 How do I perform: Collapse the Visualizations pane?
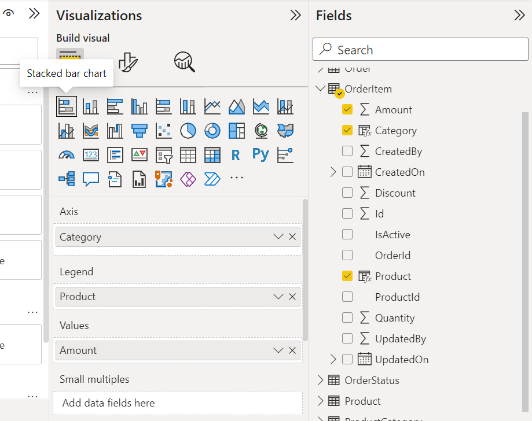295,16
